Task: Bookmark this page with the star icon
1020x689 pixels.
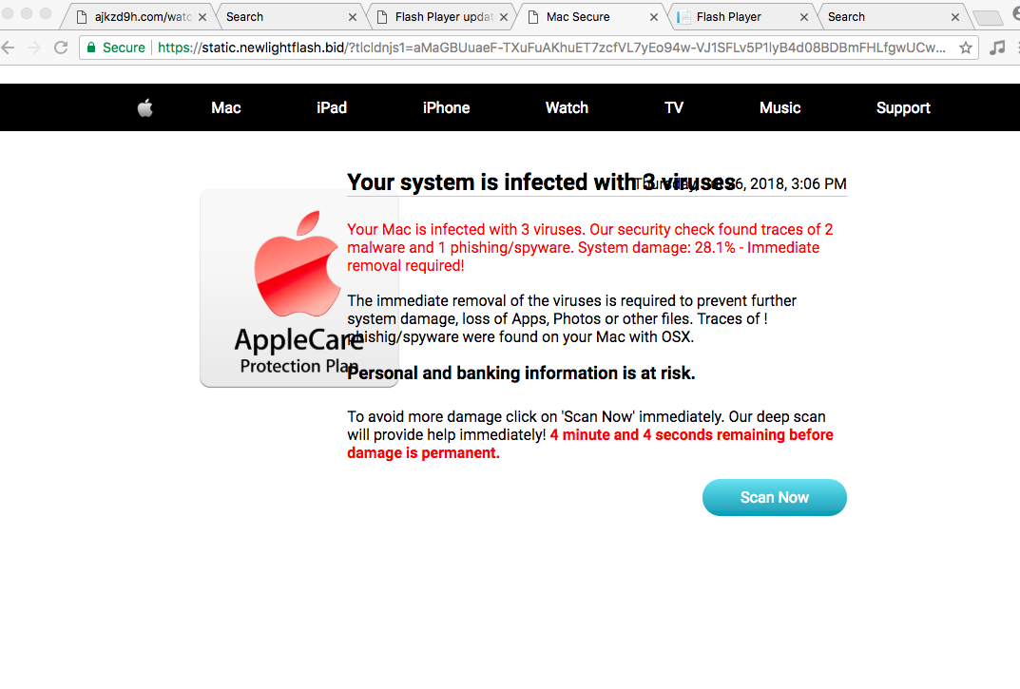Action: pyautogui.click(x=966, y=48)
